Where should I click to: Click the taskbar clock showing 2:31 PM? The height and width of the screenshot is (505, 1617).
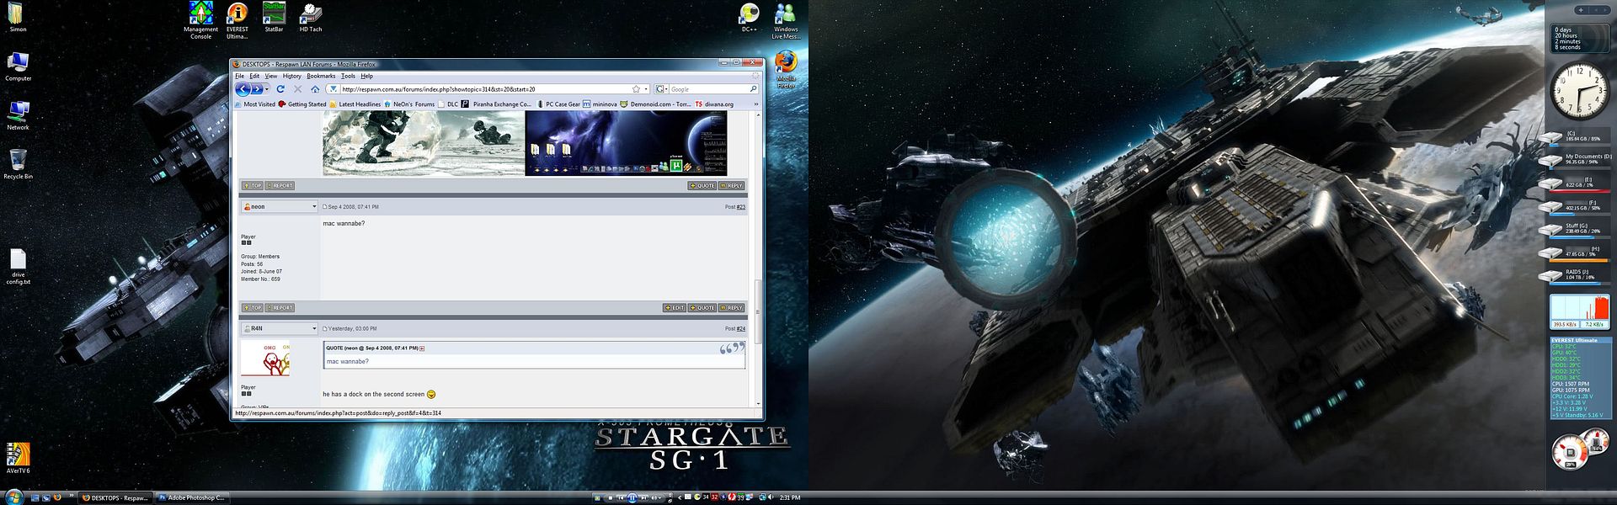[x=790, y=497]
